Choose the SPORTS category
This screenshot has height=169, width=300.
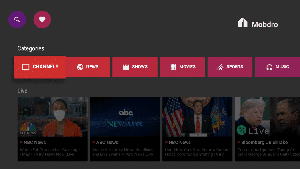[x=230, y=67]
